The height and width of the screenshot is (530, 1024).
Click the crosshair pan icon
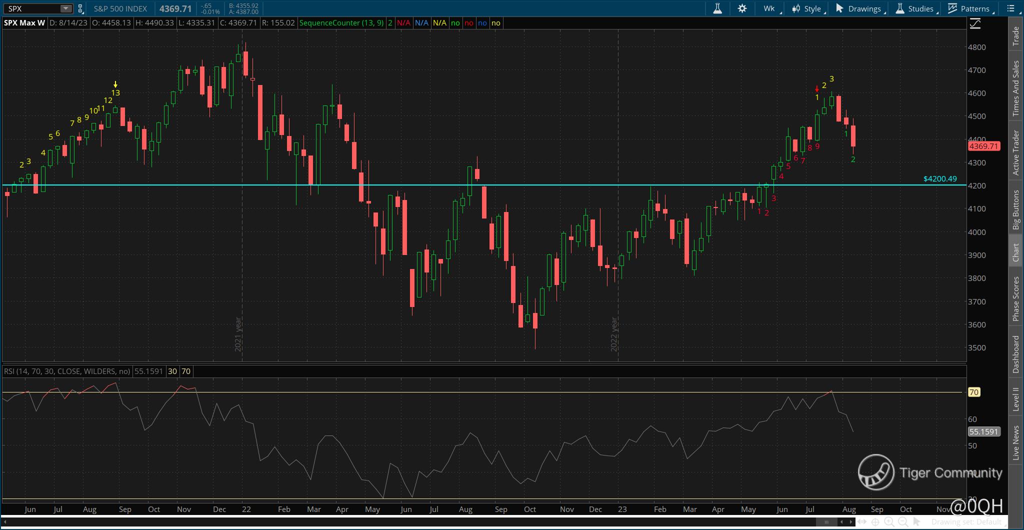[875, 522]
